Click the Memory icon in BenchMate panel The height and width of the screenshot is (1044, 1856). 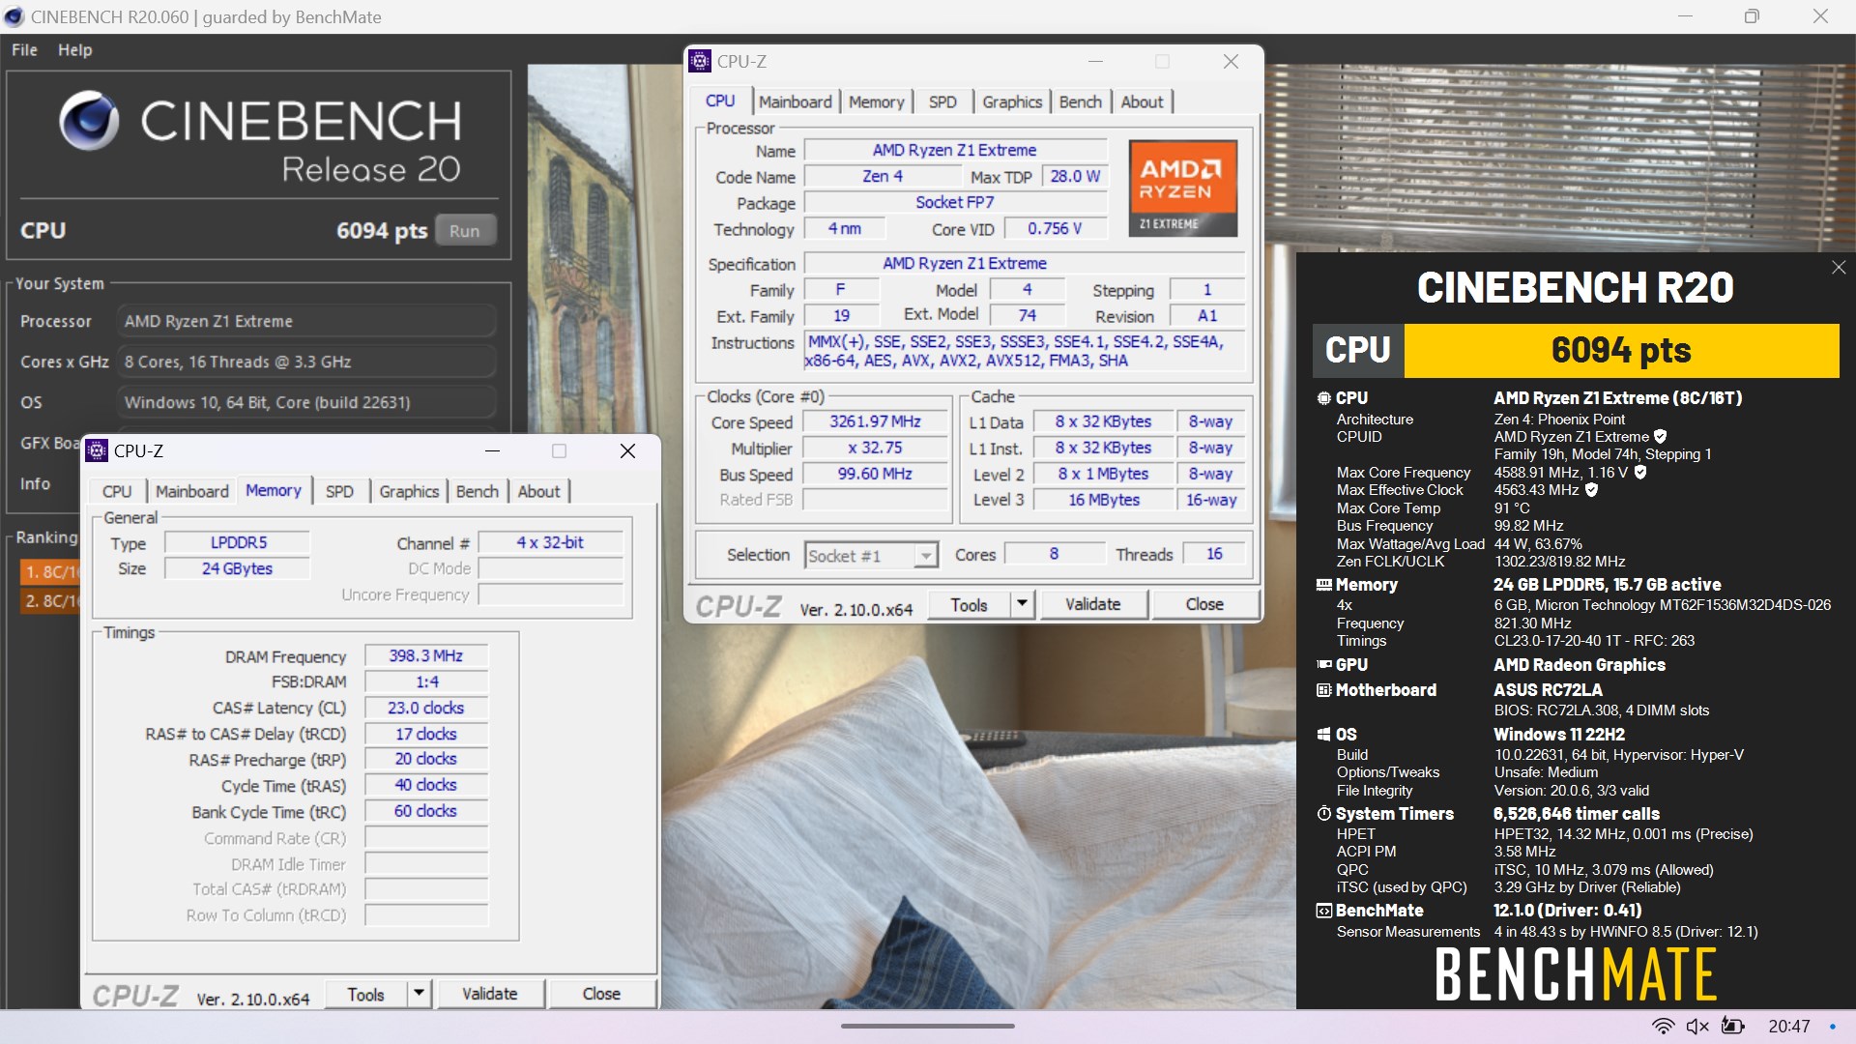point(1323,585)
